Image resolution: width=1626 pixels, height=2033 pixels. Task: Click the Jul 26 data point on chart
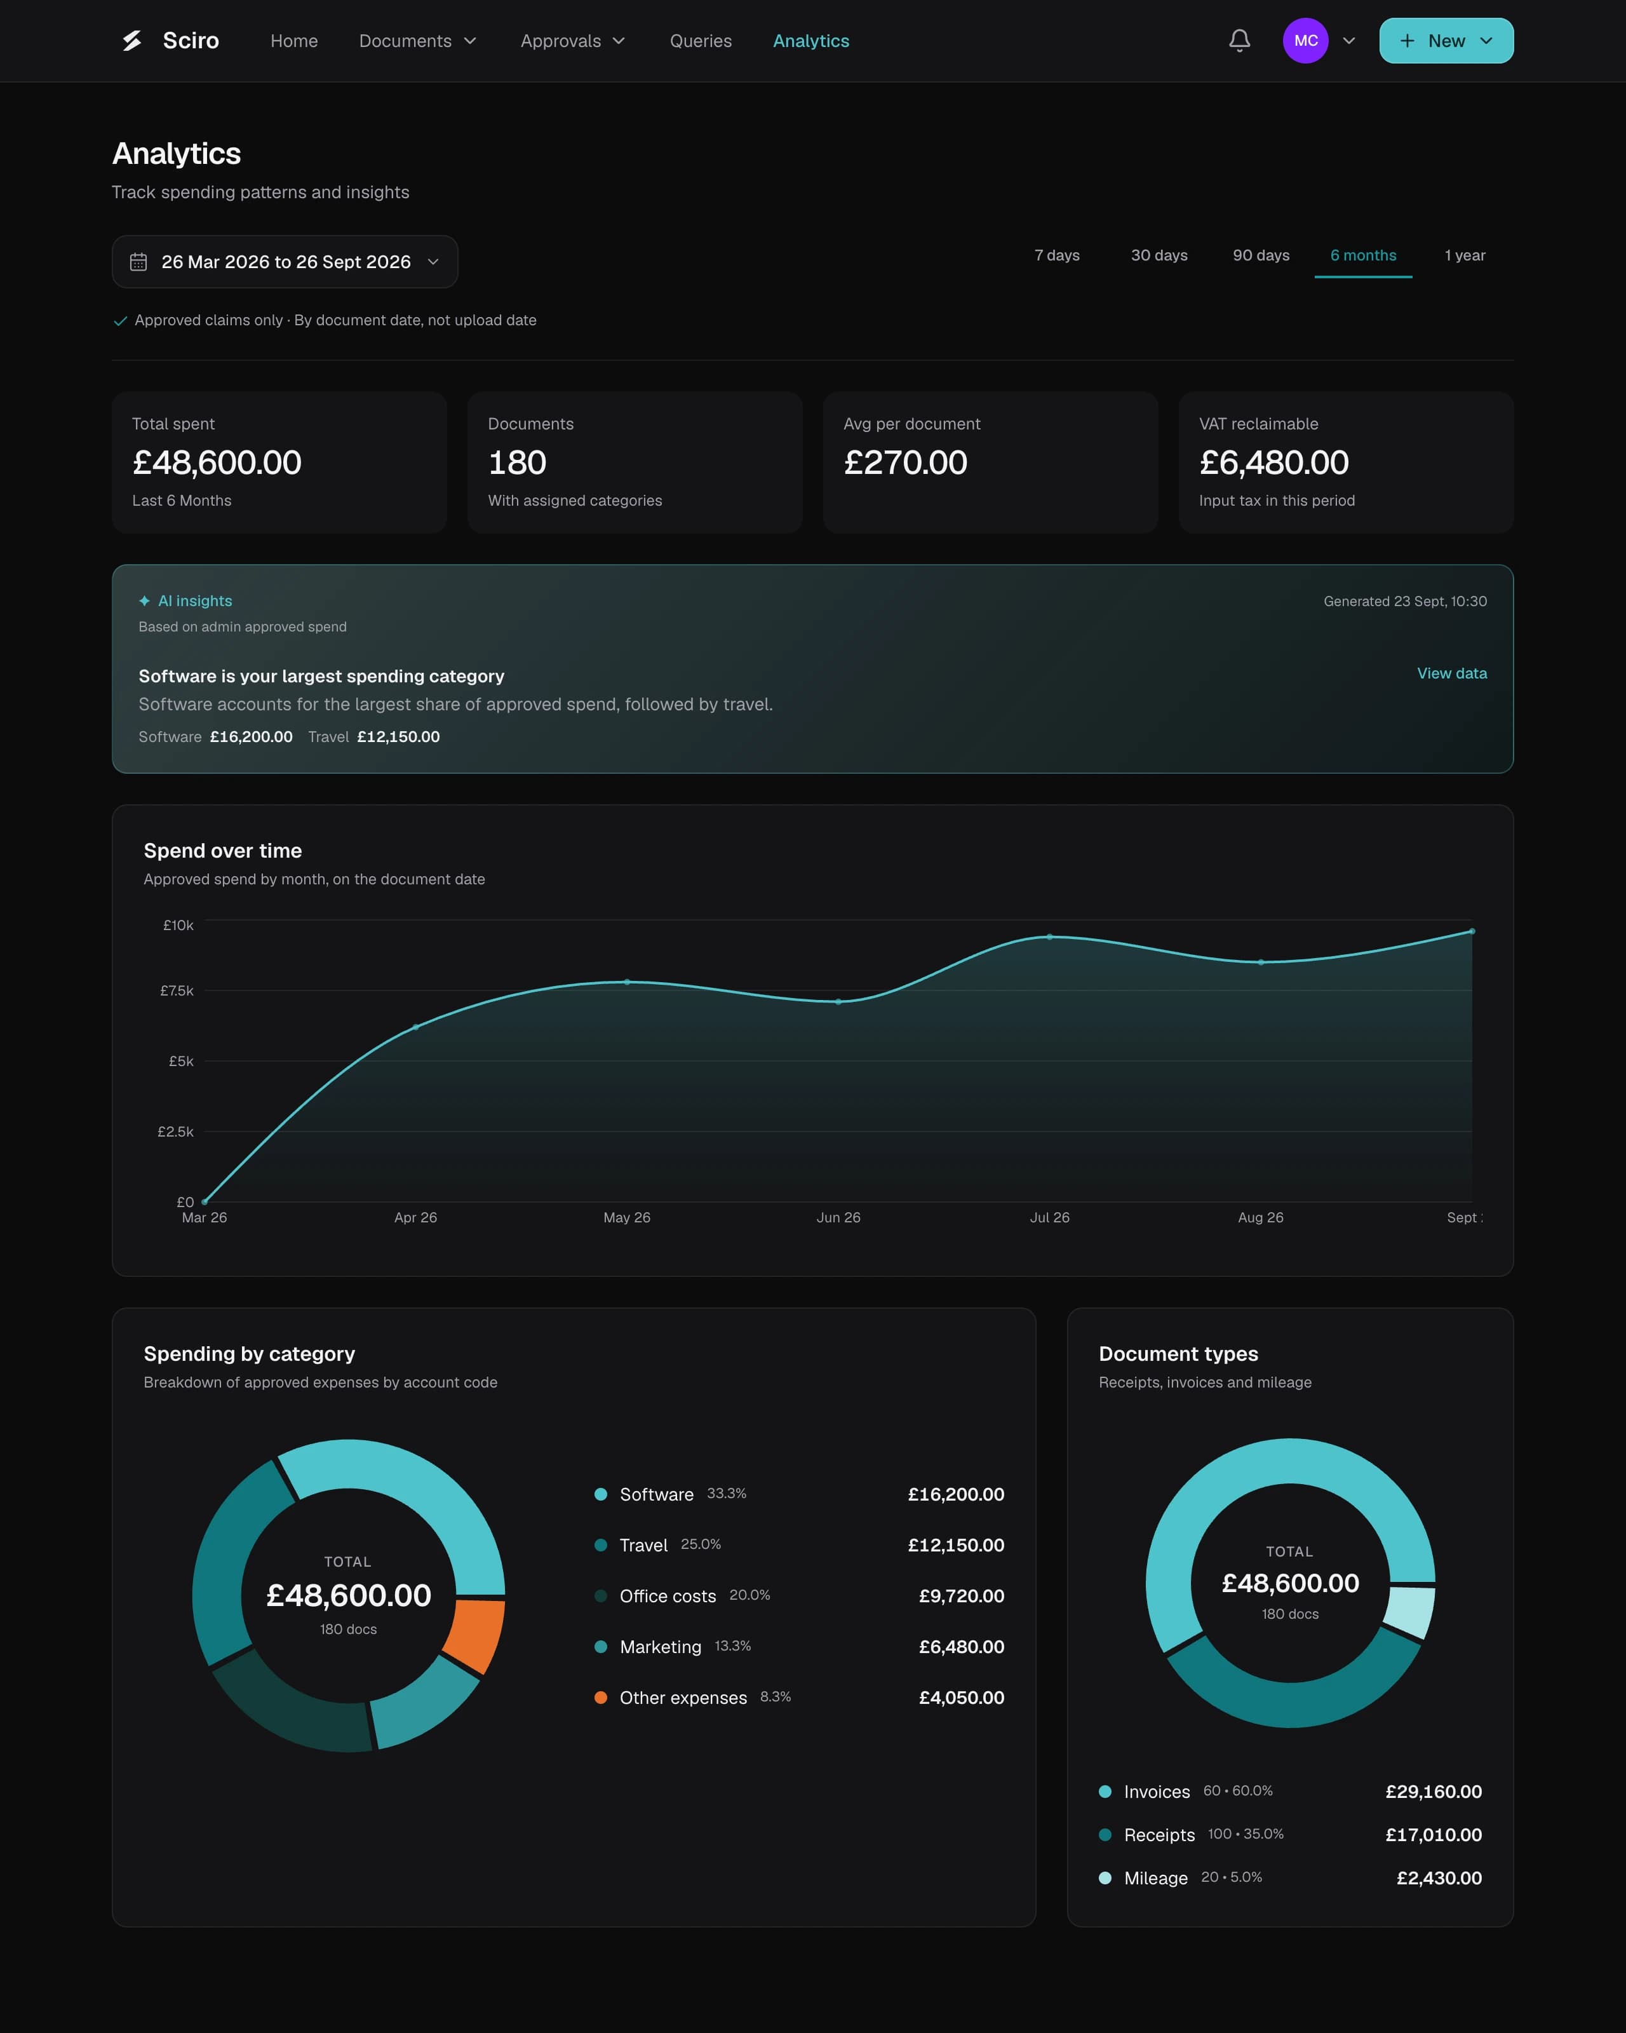(x=1049, y=936)
